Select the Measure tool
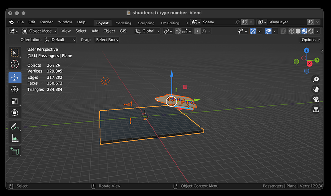Screen dimensions: 331x196 tap(14, 138)
